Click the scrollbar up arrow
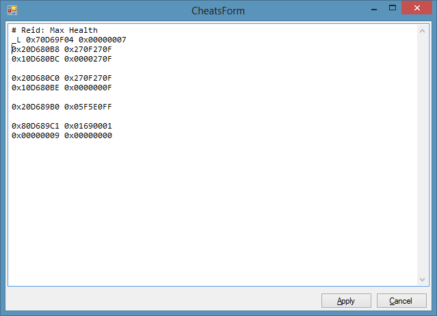Screen dimensions: 437x316 [422, 31]
